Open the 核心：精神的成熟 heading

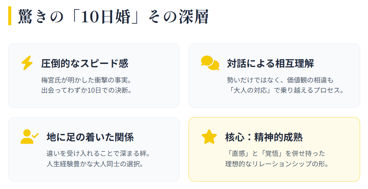264,137
